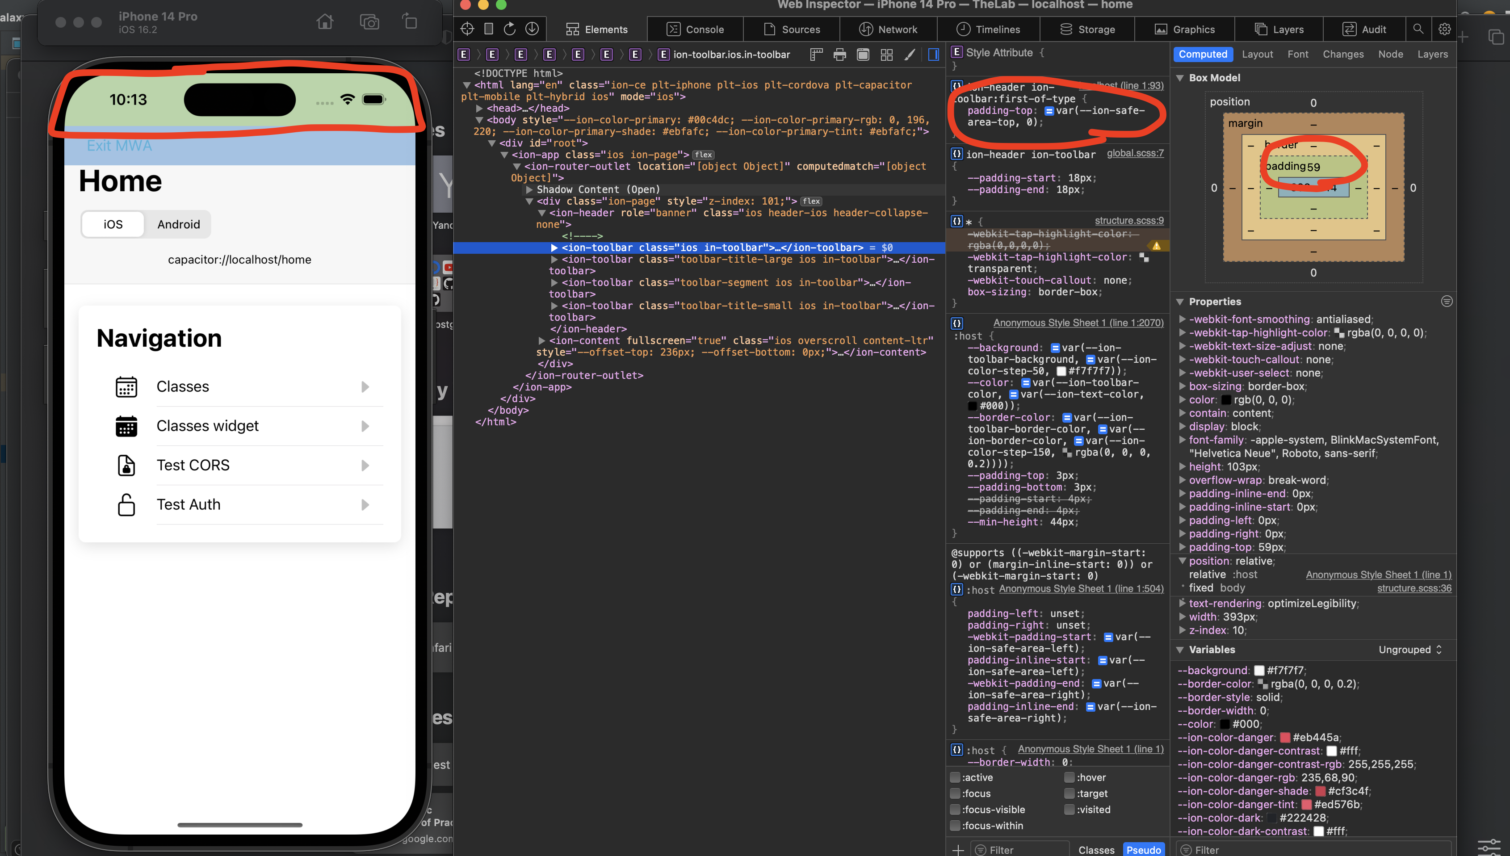Screen dimensions: 1510x856
Task: Take a simulator screenshot with camera icon
Action: tap(369, 22)
